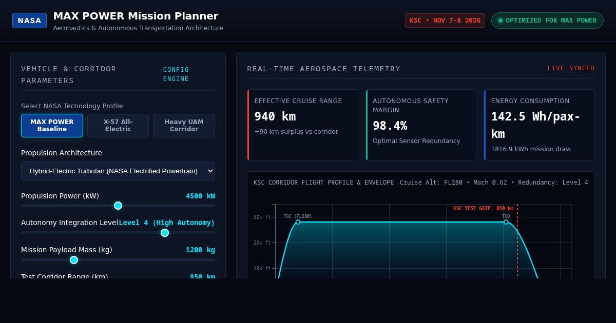The width and height of the screenshot is (616, 323).
Task: Click the TOD marker point on chart
Action: (506, 222)
